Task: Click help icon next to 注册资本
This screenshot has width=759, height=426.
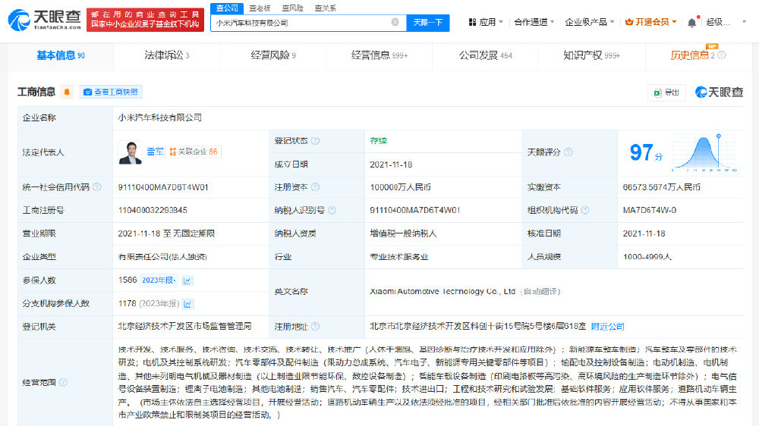Action: click(x=315, y=187)
